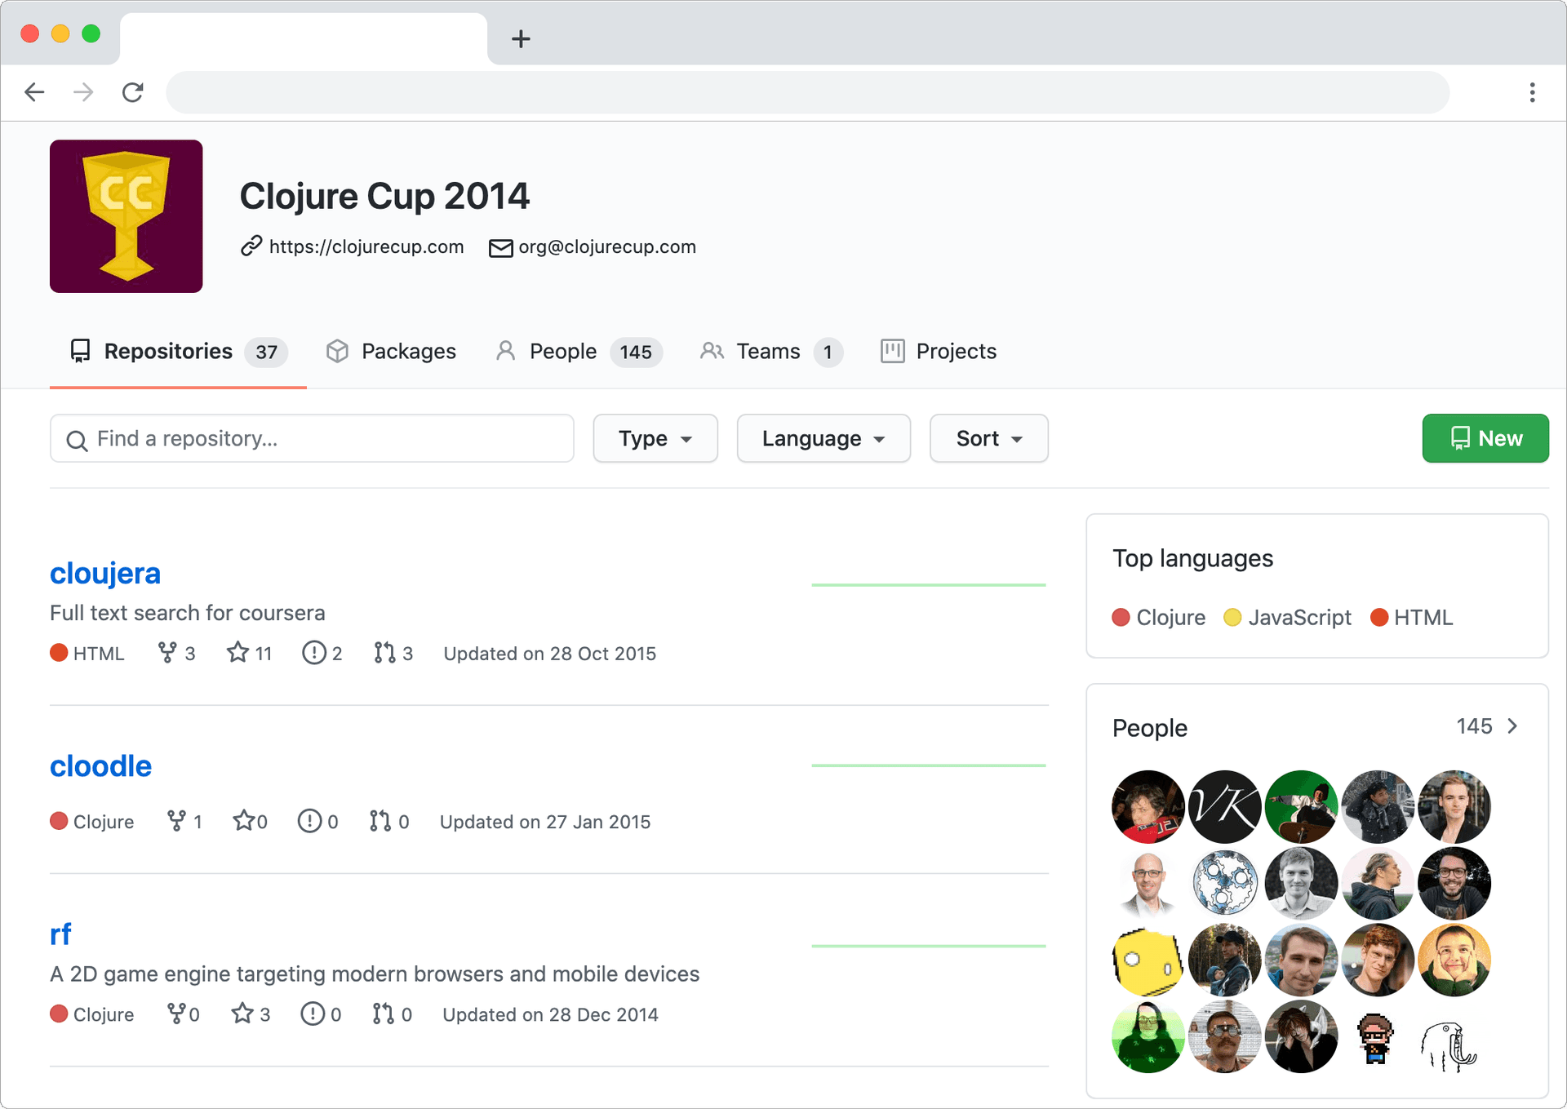Expand the Type filter dropdown

[655, 439]
